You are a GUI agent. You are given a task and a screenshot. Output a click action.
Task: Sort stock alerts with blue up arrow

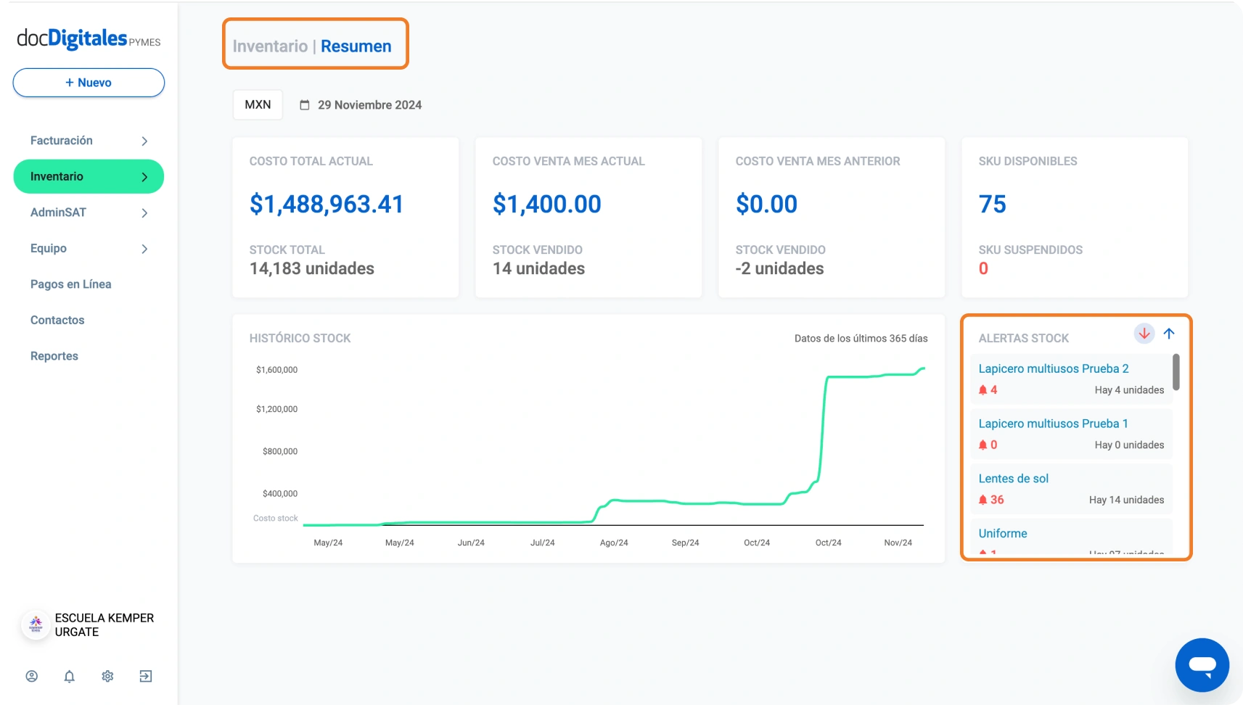1169,334
